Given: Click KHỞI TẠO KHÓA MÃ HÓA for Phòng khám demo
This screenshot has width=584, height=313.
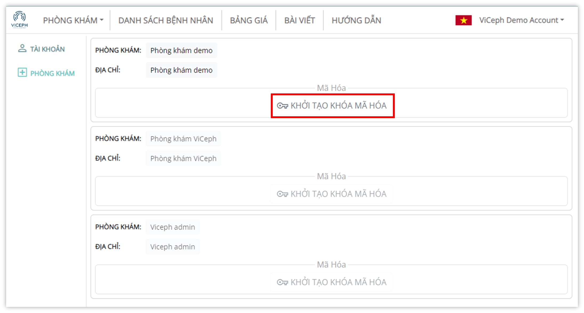Looking at the screenshot, I should [x=332, y=106].
